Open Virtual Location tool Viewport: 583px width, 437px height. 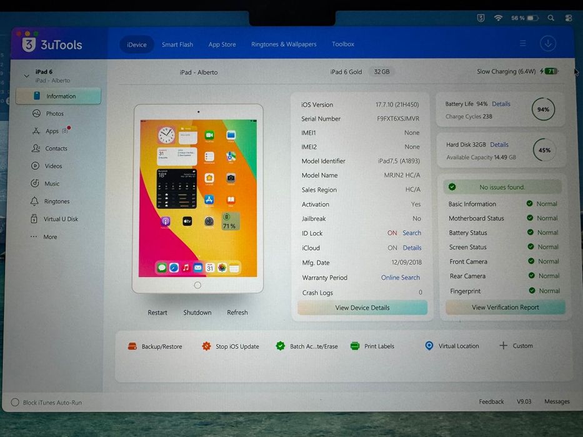tap(452, 346)
